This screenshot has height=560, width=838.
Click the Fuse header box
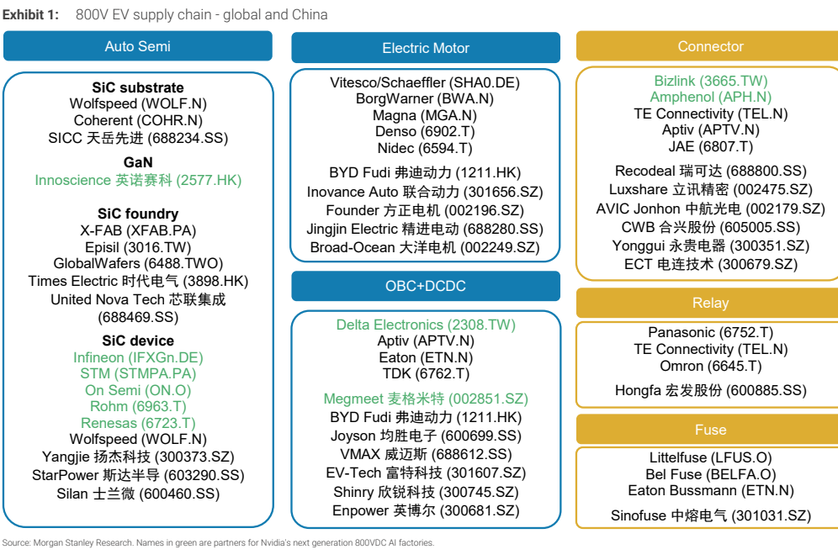click(x=708, y=430)
